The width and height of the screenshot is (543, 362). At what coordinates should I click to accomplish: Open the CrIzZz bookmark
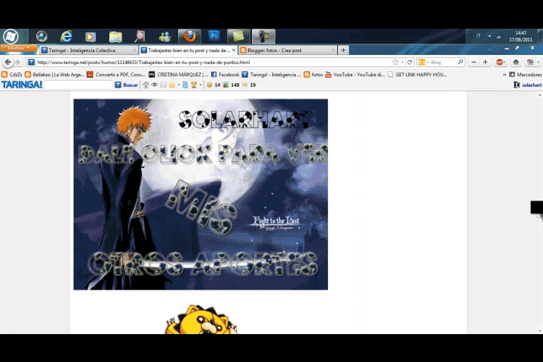[12, 75]
